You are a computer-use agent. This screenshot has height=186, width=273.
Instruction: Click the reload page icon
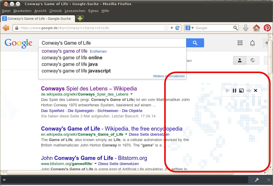click(177, 28)
